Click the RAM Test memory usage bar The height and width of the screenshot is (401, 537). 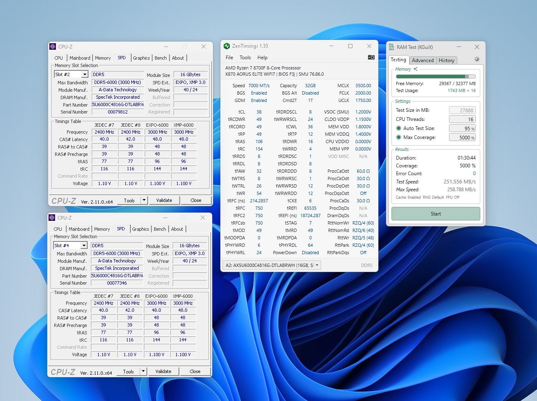(x=435, y=76)
